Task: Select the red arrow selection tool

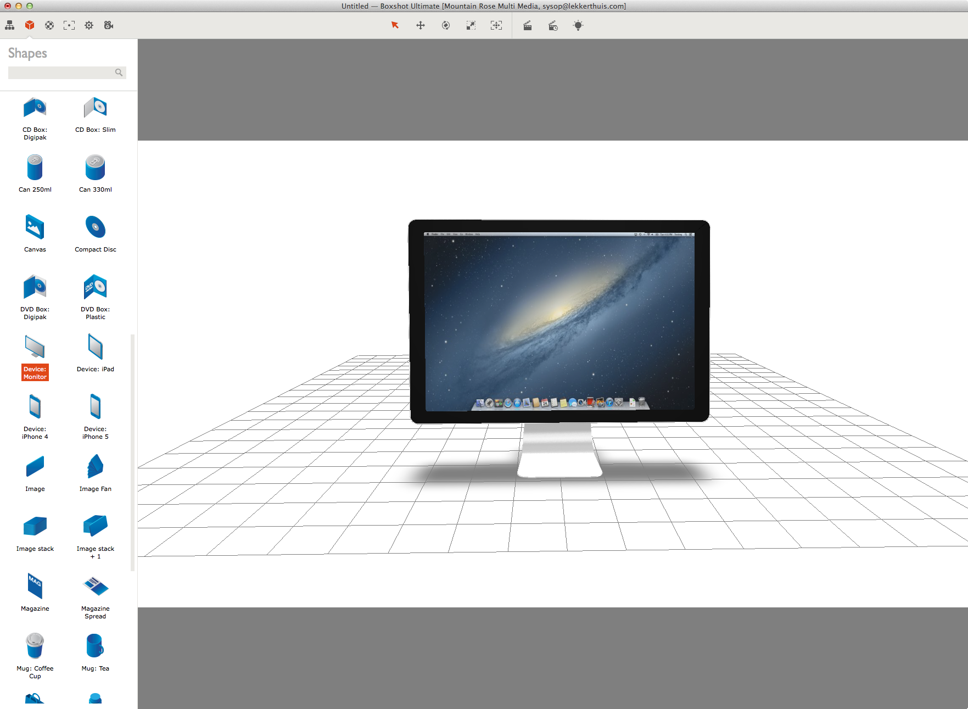Action: tap(395, 25)
